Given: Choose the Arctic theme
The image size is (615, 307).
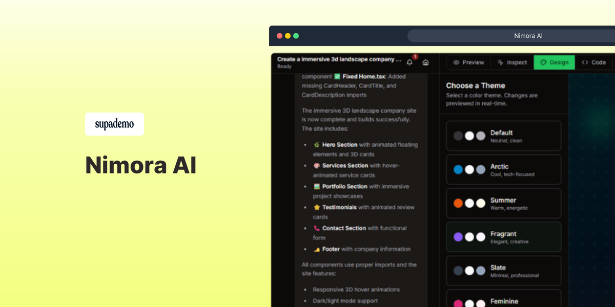Looking at the screenshot, I should pos(504,169).
